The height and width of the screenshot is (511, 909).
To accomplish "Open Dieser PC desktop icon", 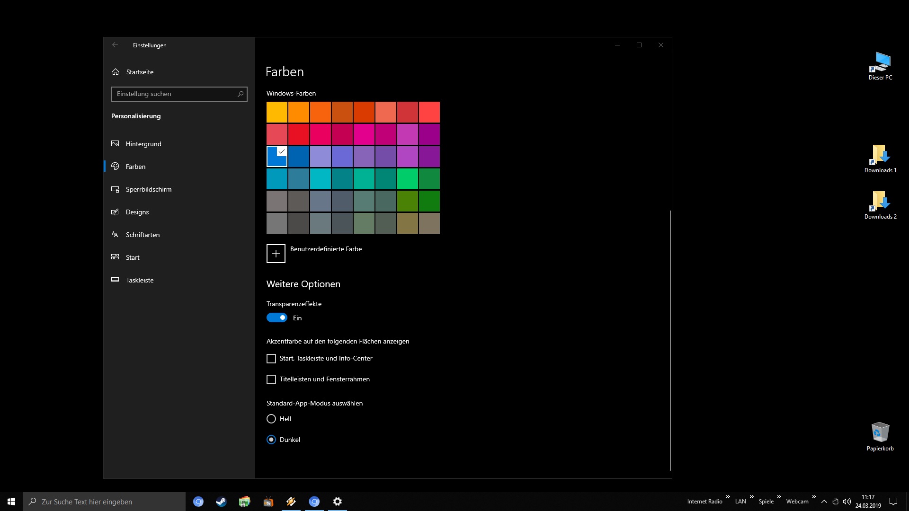I will point(880,62).
